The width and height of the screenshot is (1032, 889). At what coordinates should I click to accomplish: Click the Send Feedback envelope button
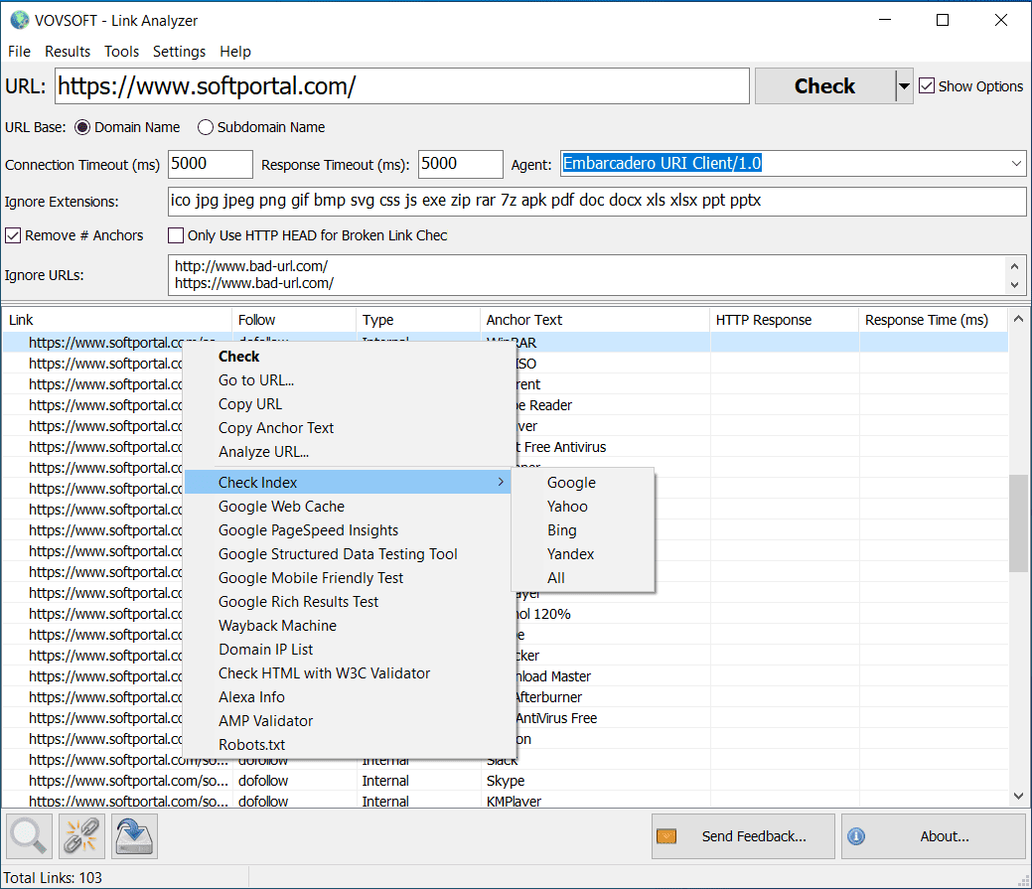pos(743,835)
